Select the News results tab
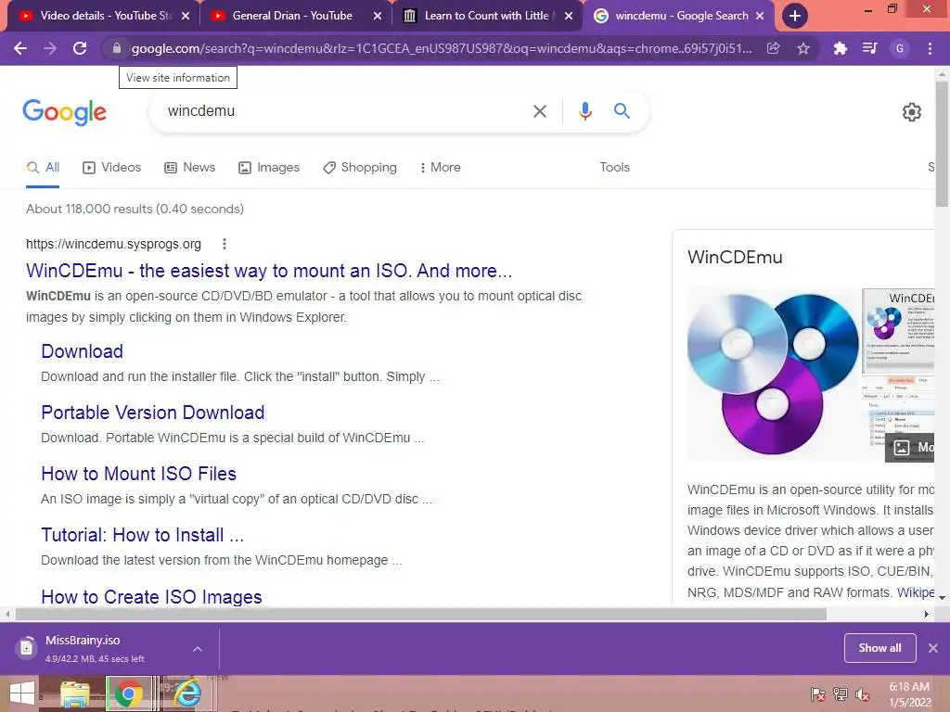This screenshot has height=712, width=950. point(189,167)
